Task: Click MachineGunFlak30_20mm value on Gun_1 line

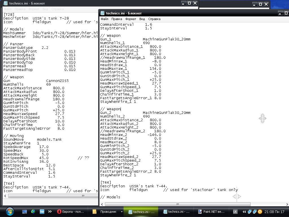Action: [x=167, y=39]
